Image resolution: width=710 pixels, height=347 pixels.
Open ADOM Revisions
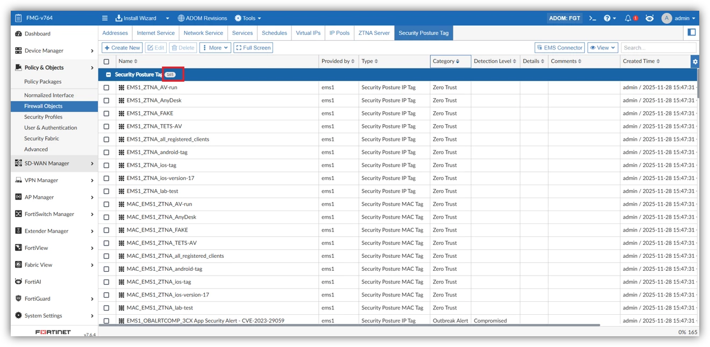[202, 18]
